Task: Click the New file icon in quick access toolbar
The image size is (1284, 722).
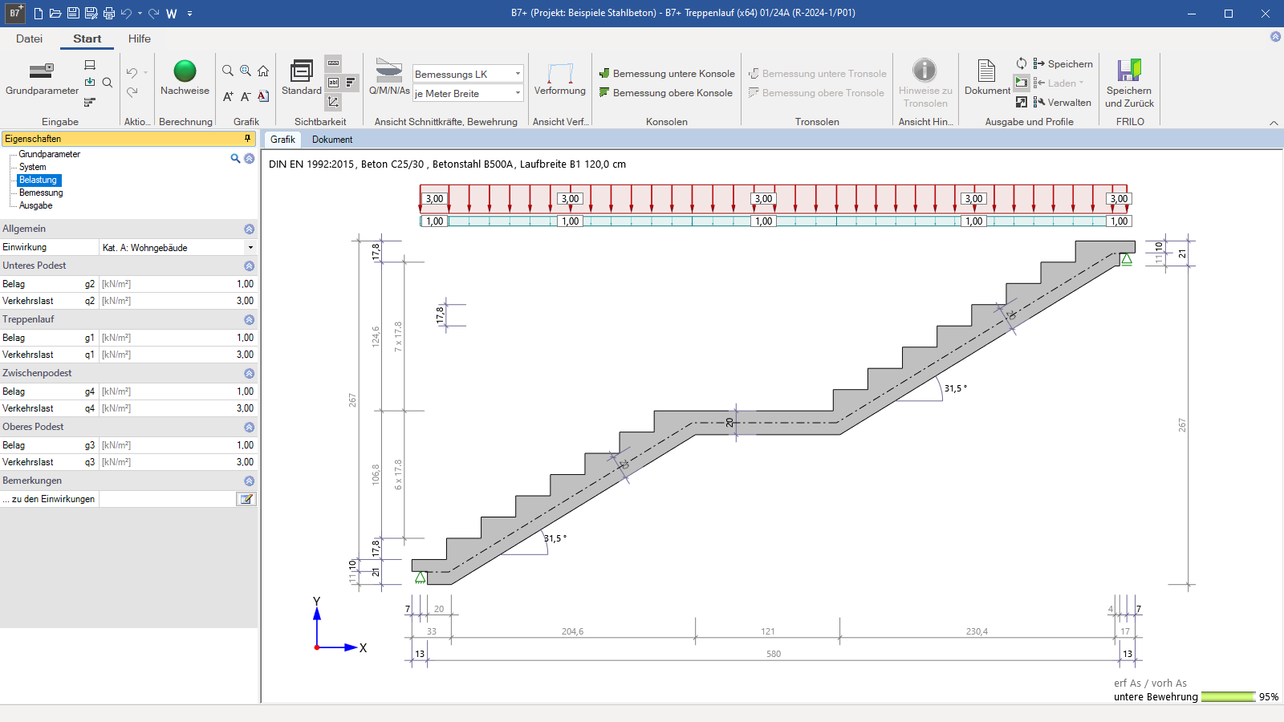Action: point(39,14)
